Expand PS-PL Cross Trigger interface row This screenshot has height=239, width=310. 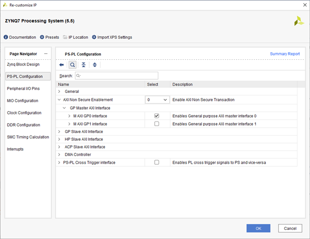click(x=59, y=163)
